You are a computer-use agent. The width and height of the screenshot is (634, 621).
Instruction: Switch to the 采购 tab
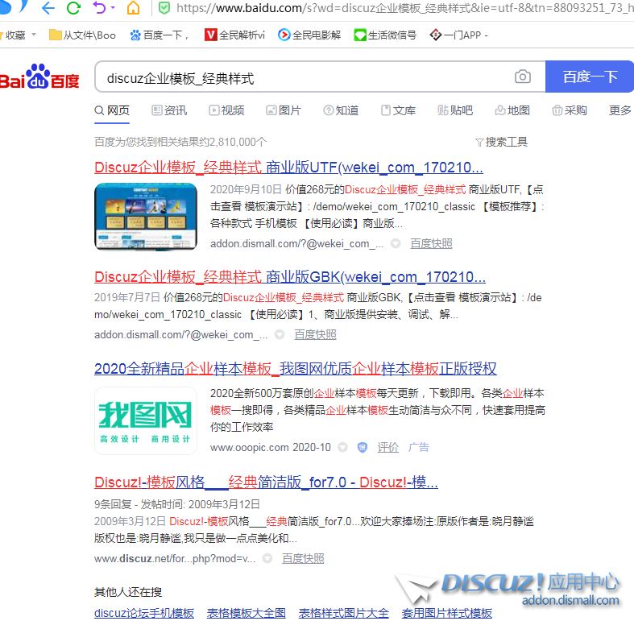click(570, 110)
